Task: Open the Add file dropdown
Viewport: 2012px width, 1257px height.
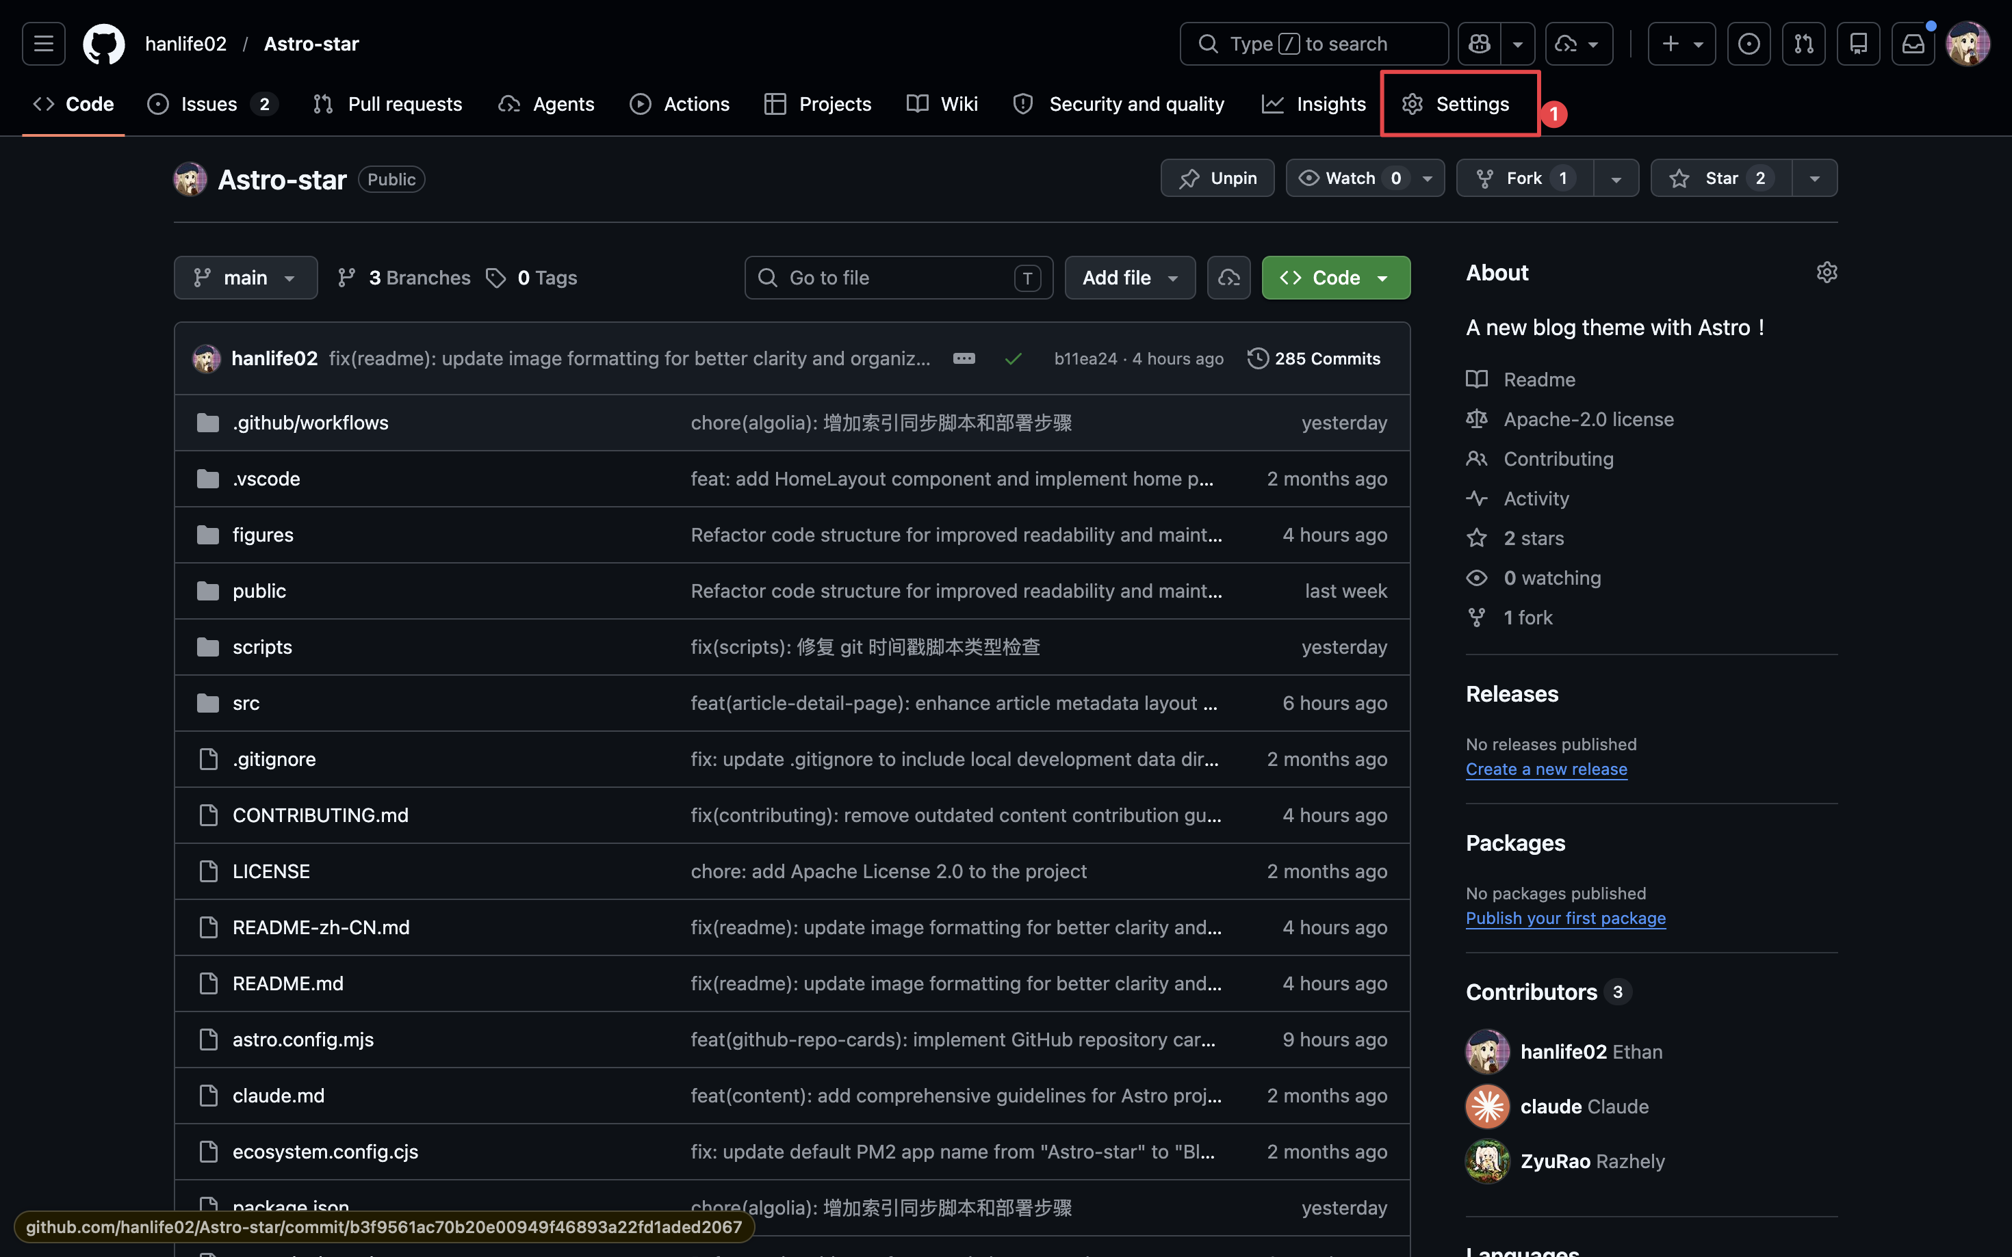Action: click(1129, 278)
